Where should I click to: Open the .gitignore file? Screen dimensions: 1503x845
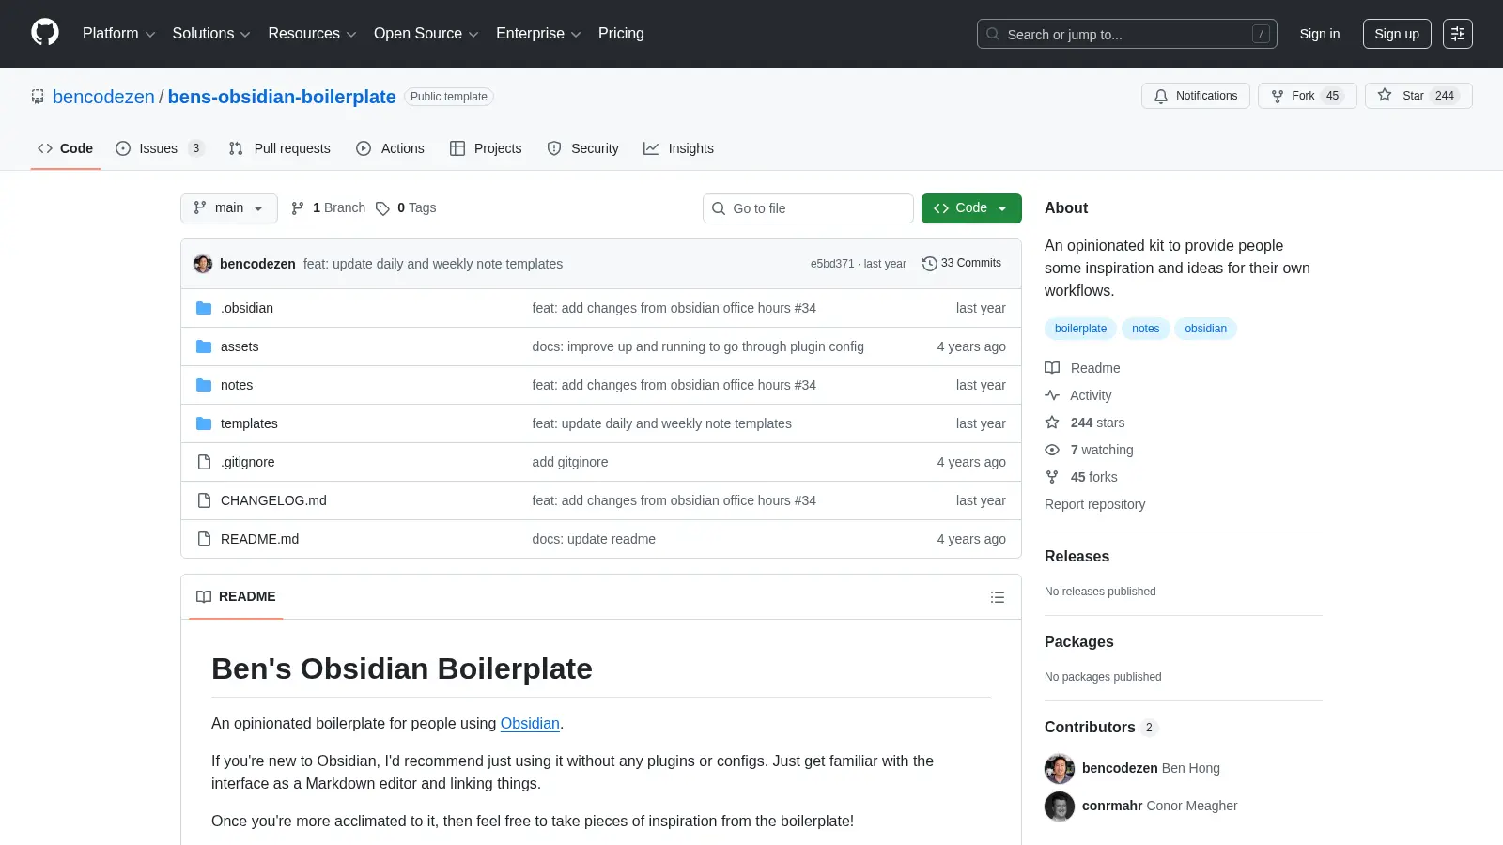pyautogui.click(x=248, y=462)
